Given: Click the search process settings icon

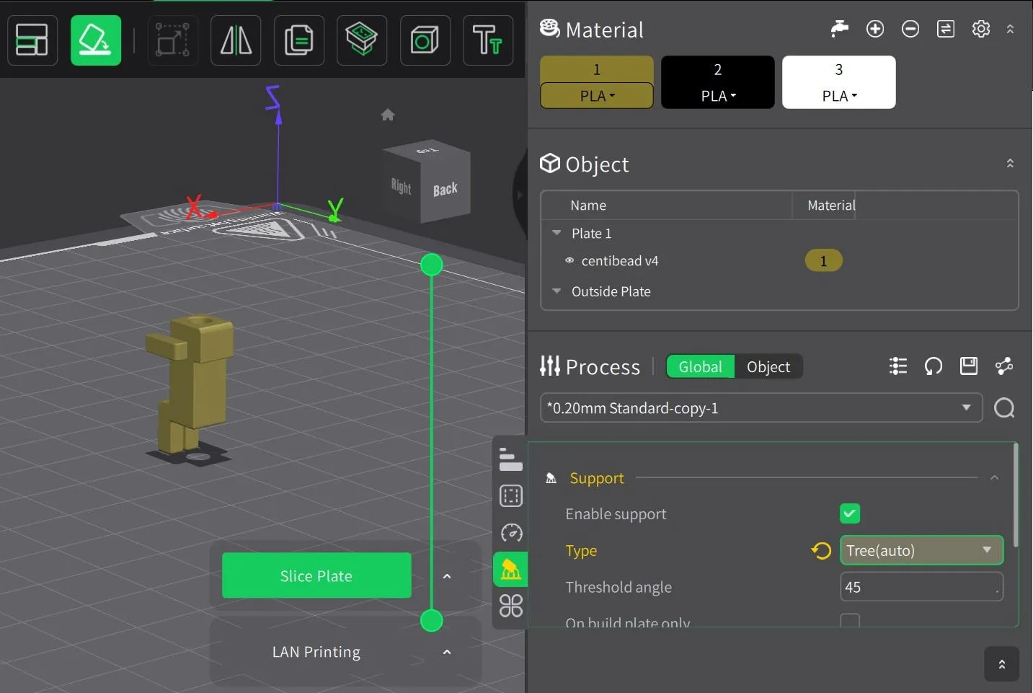Looking at the screenshot, I should point(1004,408).
